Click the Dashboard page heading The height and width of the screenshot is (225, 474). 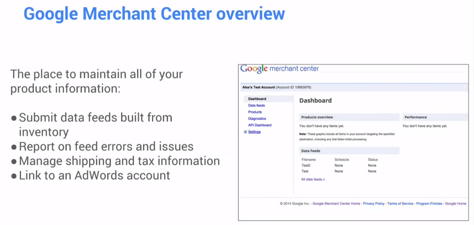click(x=315, y=101)
